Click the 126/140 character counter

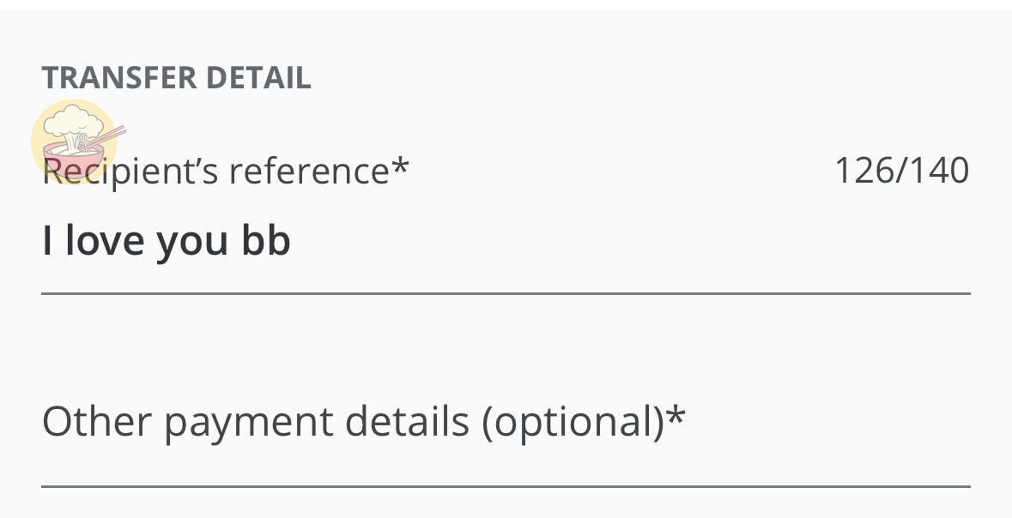(901, 171)
